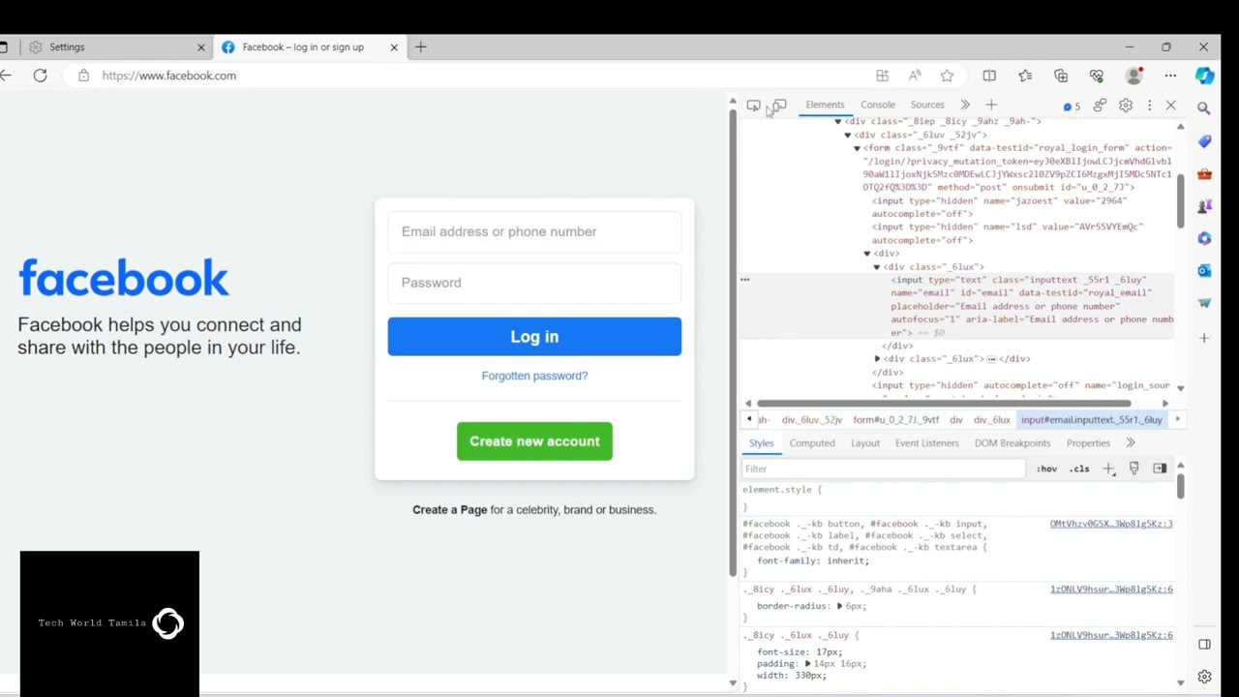Toggle rendering emulations paintbrush icon
Screen dimensions: 1239x697
[1133, 470]
